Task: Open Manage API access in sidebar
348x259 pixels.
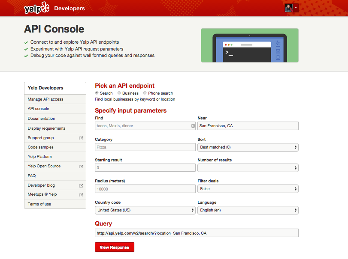Action: click(55, 99)
